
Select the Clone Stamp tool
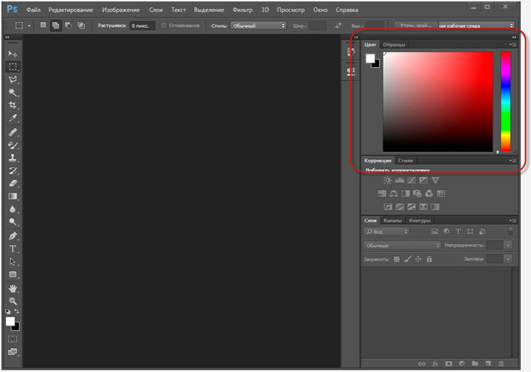(x=13, y=158)
